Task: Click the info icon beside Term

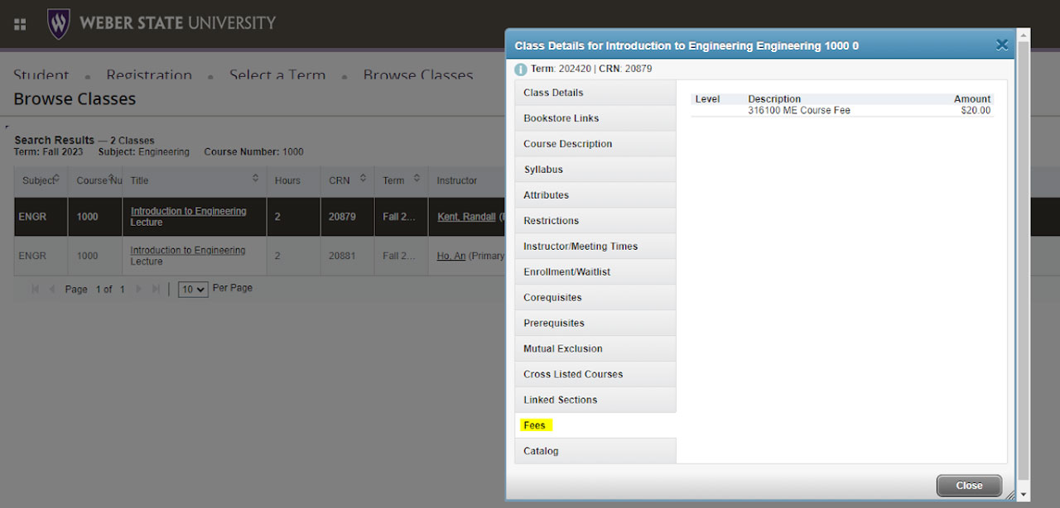Action: (521, 69)
